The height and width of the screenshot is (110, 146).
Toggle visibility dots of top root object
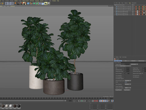tap(134, 5)
